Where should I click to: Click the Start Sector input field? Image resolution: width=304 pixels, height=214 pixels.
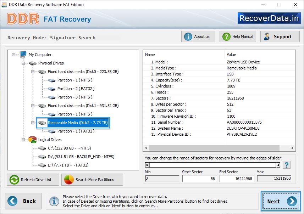point(199,179)
